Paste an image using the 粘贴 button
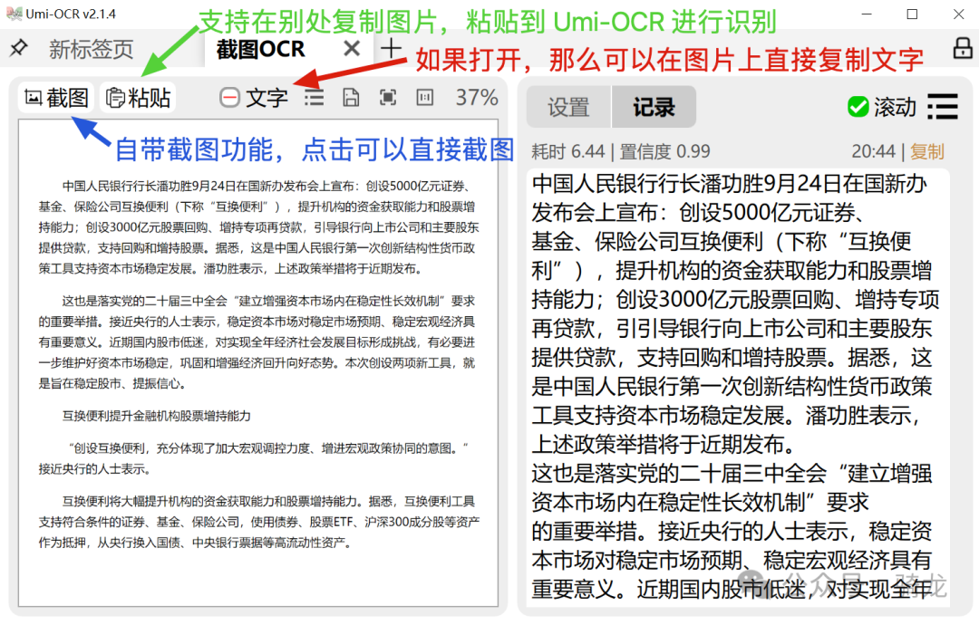Viewport: 979px width, 625px height. point(138,97)
